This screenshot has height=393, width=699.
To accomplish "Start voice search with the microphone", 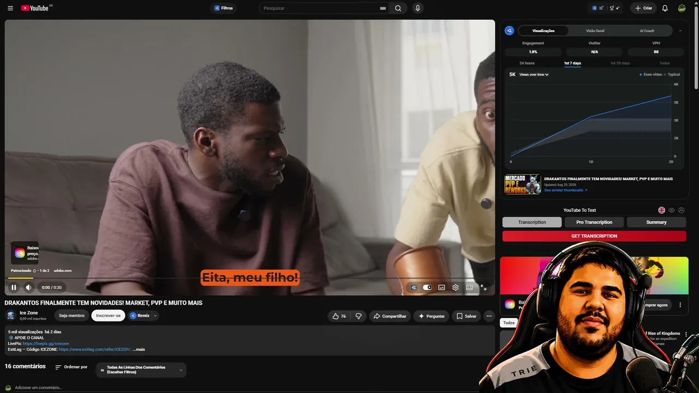I will 418,8.
